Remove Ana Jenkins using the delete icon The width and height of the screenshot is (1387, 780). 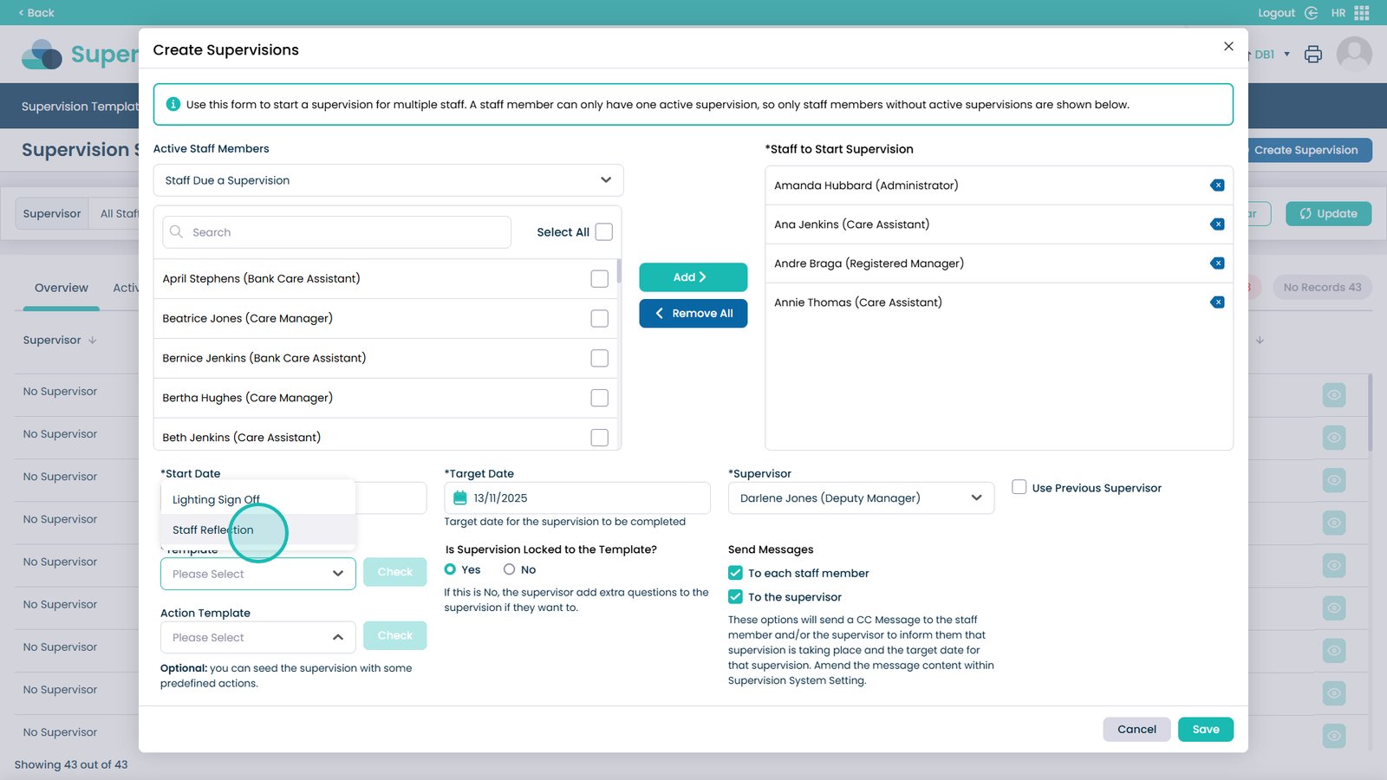pyautogui.click(x=1217, y=224)
